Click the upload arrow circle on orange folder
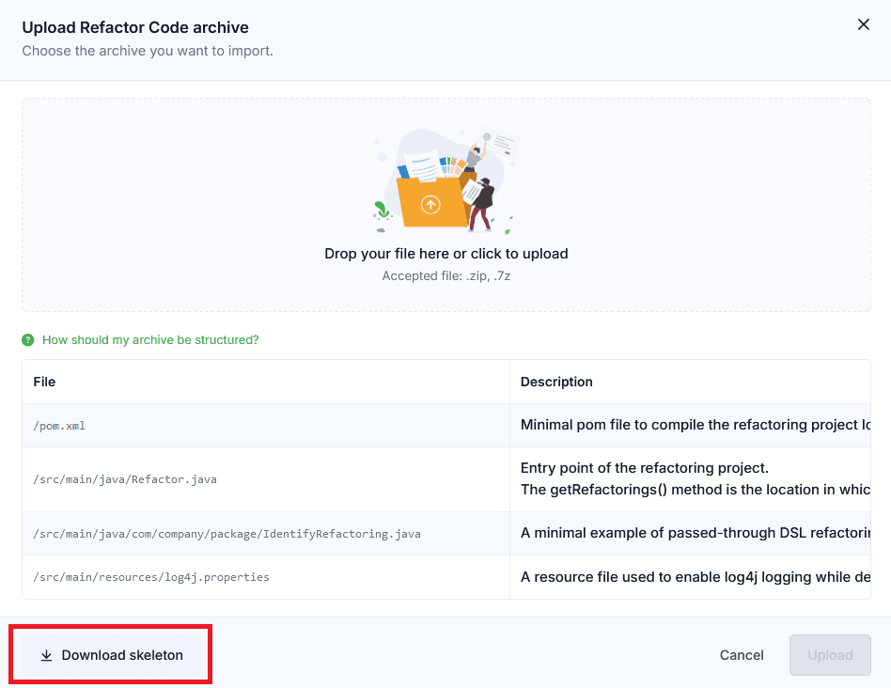The width and height of the screenshot is (891, 688). click(x=430, y=205)
